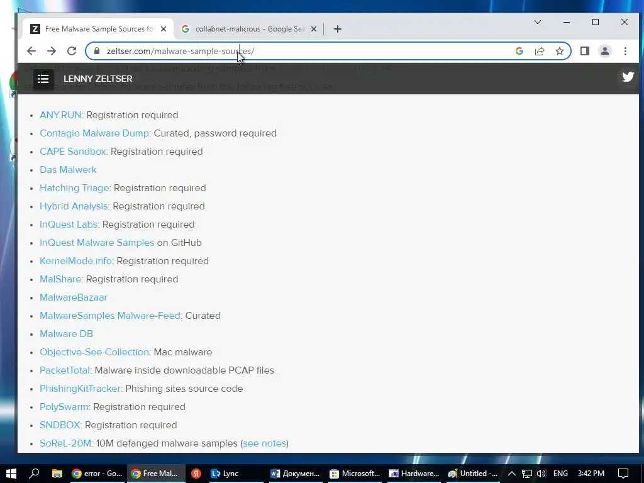
Task: Open the Lenny Zeltser hamburger menu
Action: (x=43, y=79)
